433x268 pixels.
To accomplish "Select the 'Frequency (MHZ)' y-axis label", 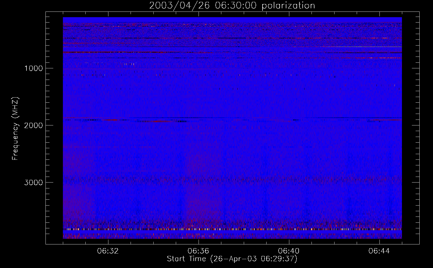I will click(x=15, y=129).
